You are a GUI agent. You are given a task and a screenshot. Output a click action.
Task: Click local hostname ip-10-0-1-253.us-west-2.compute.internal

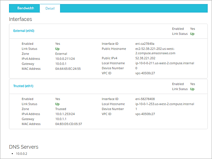(x=164, y=104)
